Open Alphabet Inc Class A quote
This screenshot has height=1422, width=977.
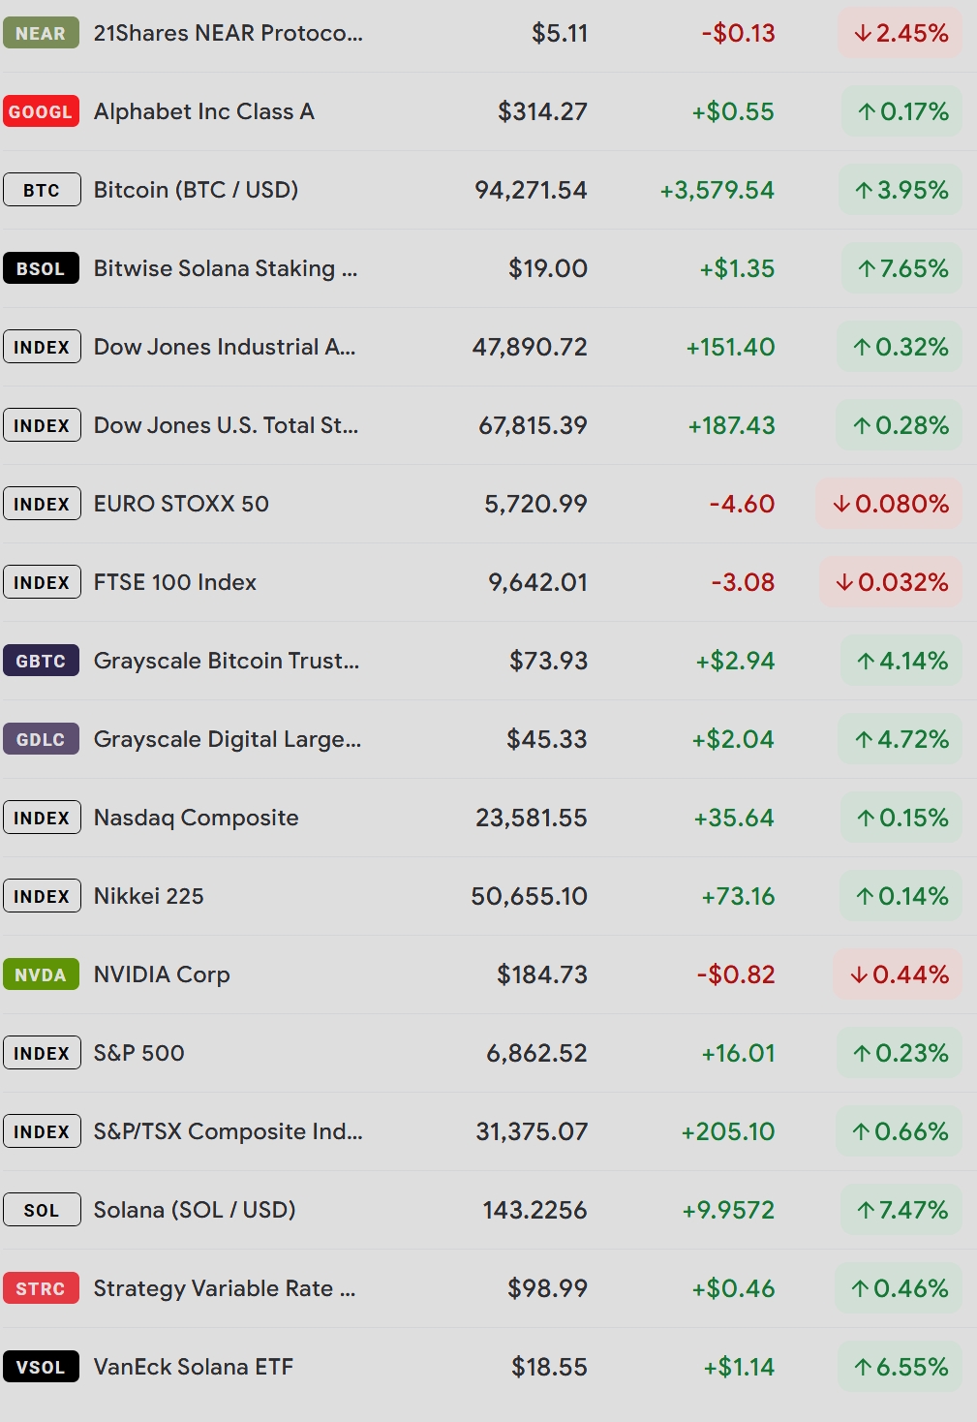pos(203,112)
